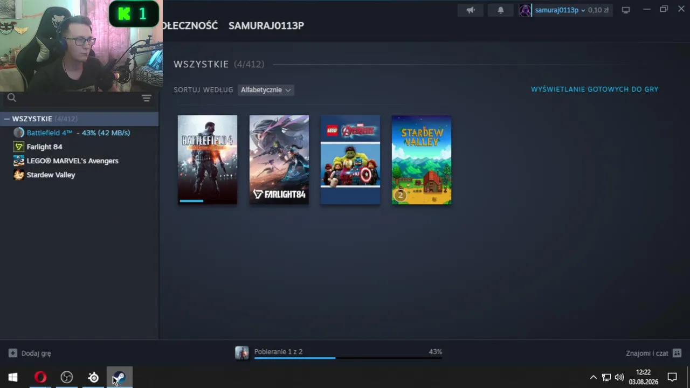The image size is (690, 388).
Task: Open the partly hidden Społeczność tab
Action: tap(191, 25)
